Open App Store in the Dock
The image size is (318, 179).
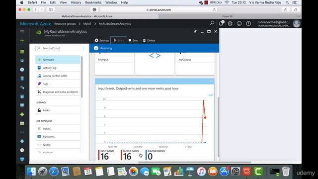pos(224,172)
